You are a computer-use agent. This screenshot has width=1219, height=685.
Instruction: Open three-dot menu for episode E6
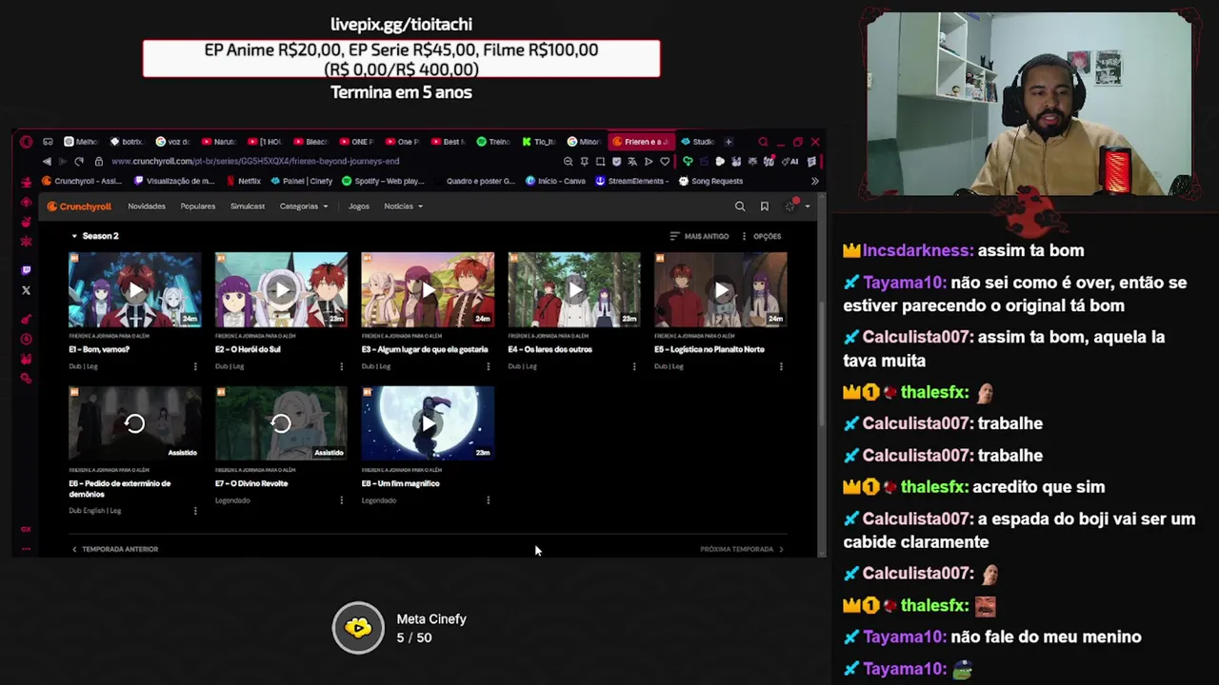click(x=195, y=511)
